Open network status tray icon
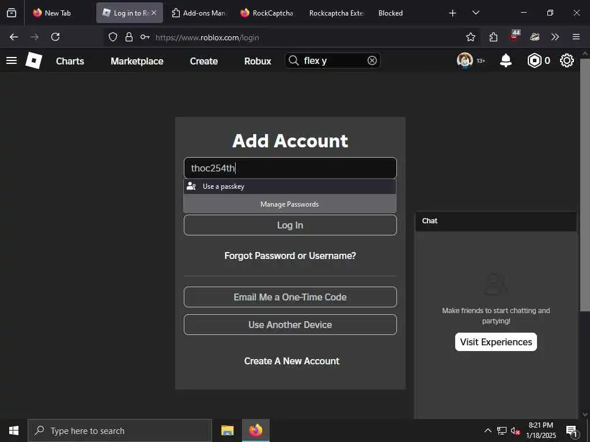 [x=502, y=430]
